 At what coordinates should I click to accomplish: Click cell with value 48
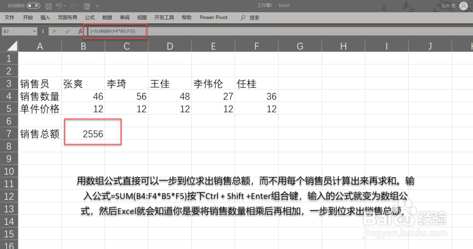(x=170, y=96)
